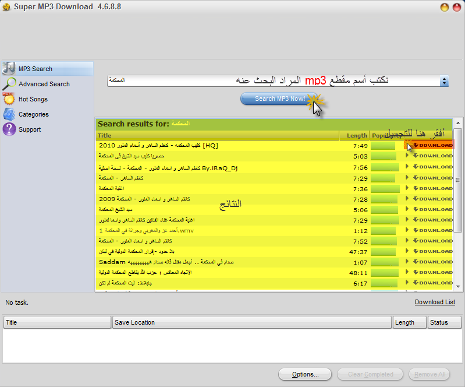Click the Status column header
Image resolution: width=465 pixels, height=387 pixels.
(x=444, y=322)
